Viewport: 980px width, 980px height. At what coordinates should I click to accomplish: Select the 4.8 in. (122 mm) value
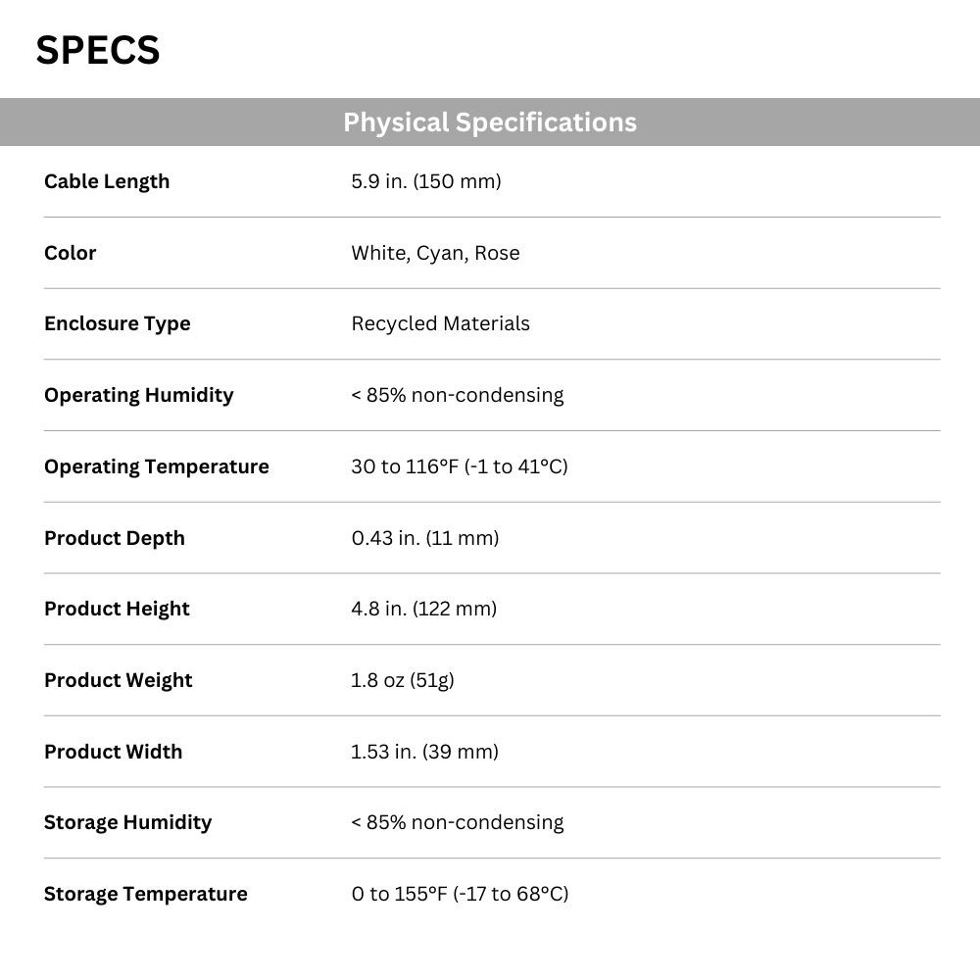(423, 609)
